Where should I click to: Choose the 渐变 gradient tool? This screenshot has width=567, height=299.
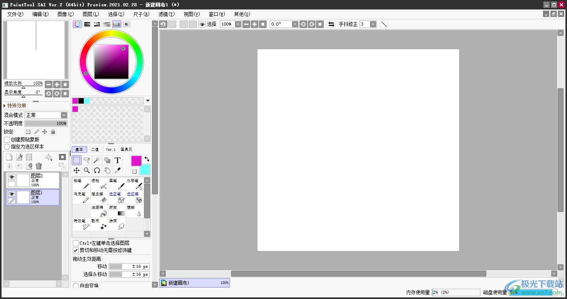[x=117, y=211]
